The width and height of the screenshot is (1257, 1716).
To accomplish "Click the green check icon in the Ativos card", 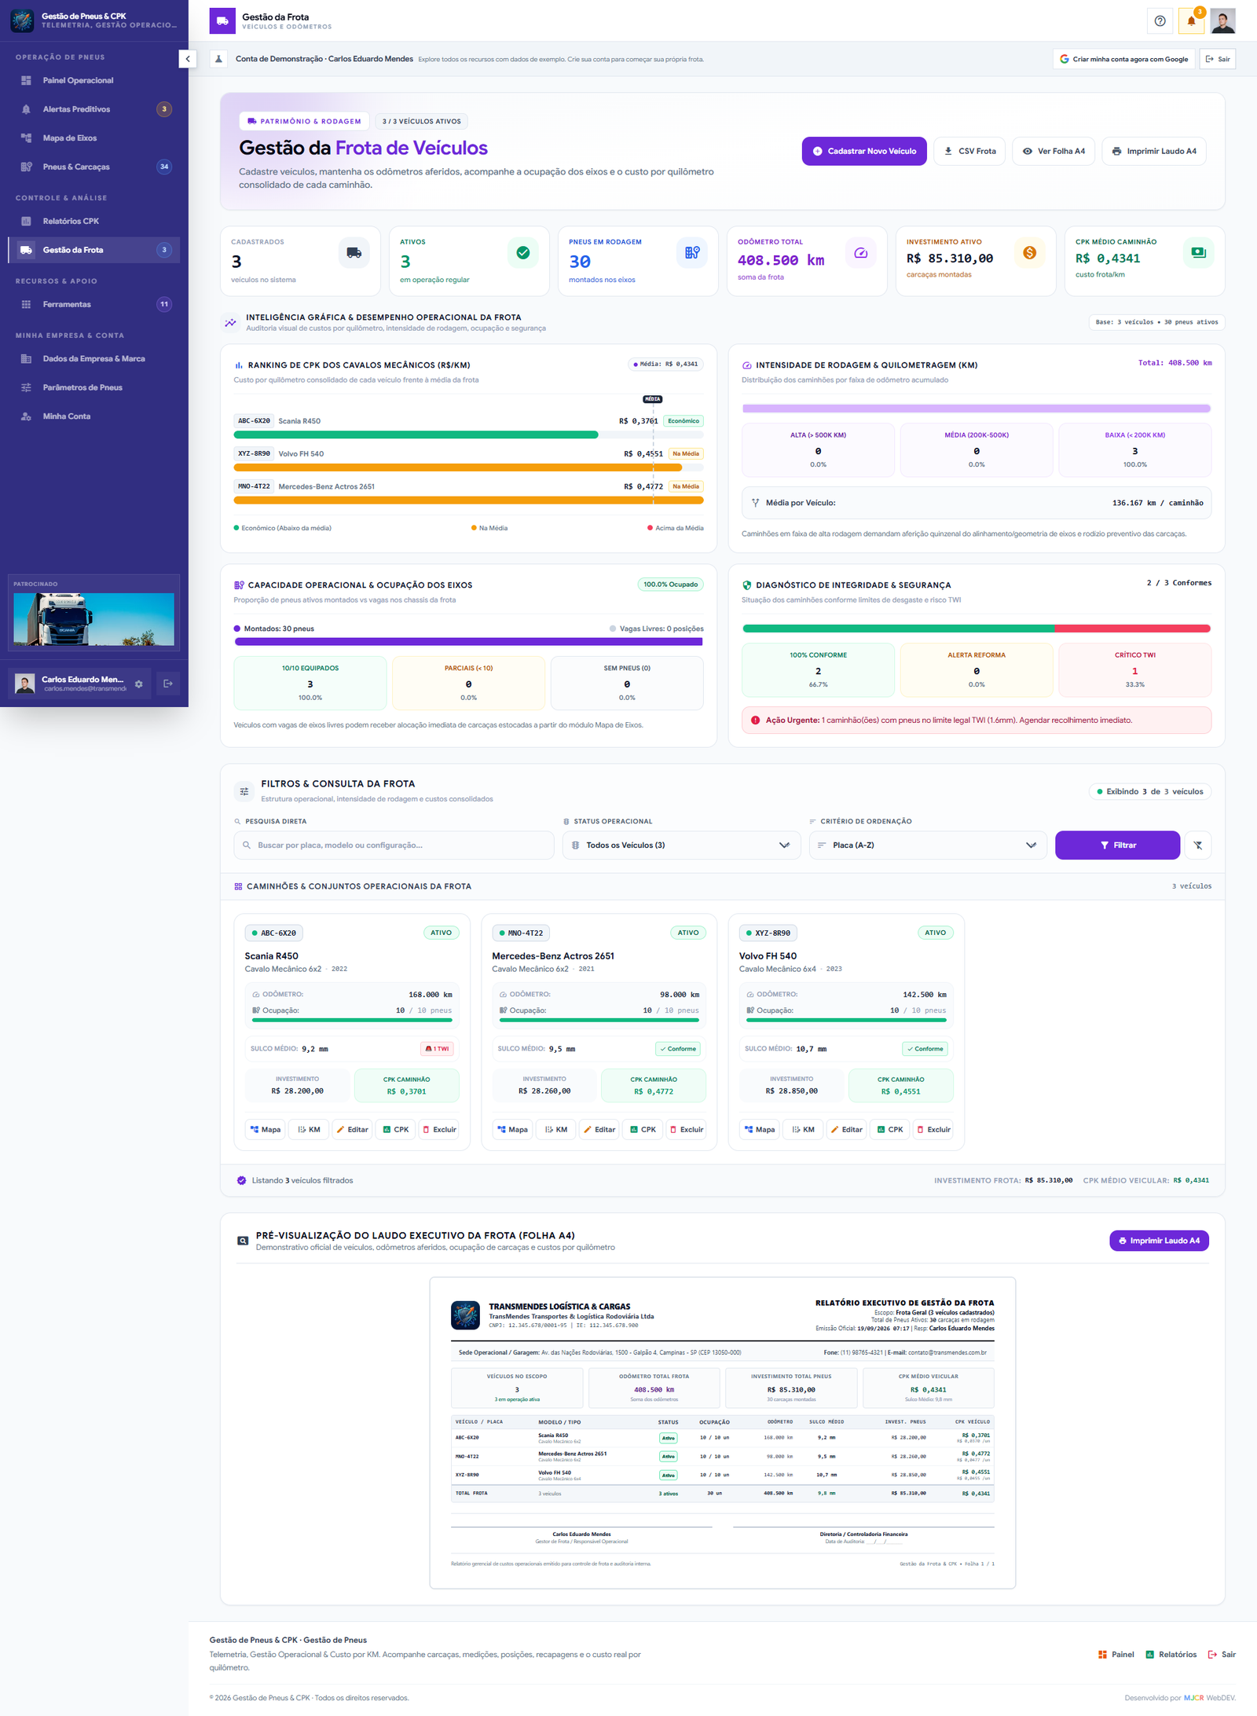I will pos(523,253).
